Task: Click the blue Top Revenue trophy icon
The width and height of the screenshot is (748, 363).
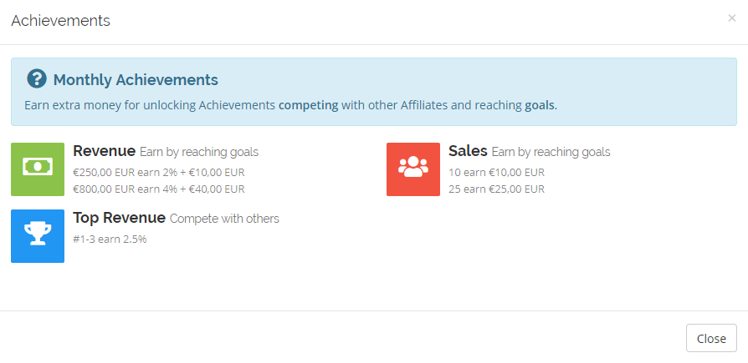Action: click(38, 236)
